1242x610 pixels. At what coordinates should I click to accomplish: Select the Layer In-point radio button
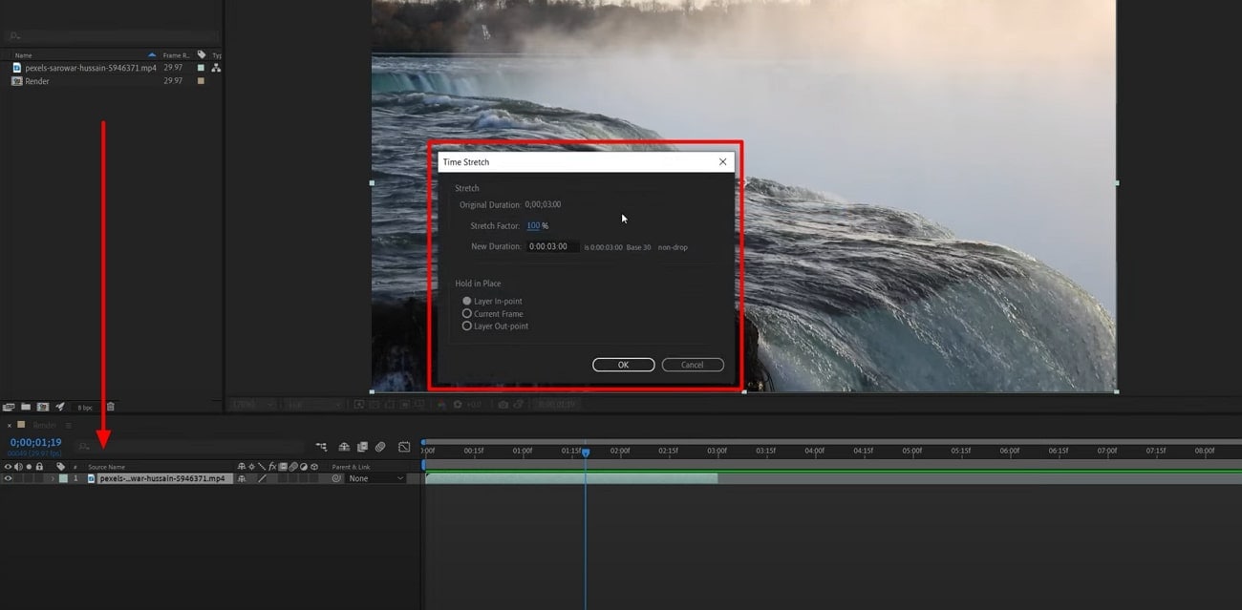467,302
